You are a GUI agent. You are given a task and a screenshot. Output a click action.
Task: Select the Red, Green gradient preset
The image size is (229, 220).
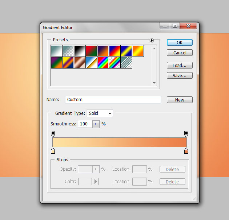pos(92,51)
